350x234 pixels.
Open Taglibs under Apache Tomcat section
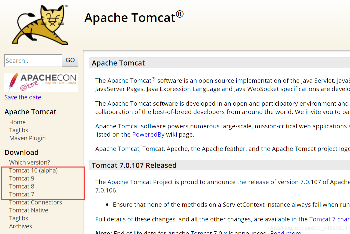coord(19,130)
